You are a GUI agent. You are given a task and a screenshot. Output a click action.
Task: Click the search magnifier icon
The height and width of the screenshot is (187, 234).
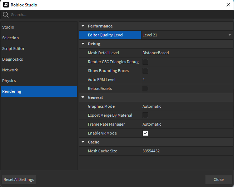[x=5, y=15]
